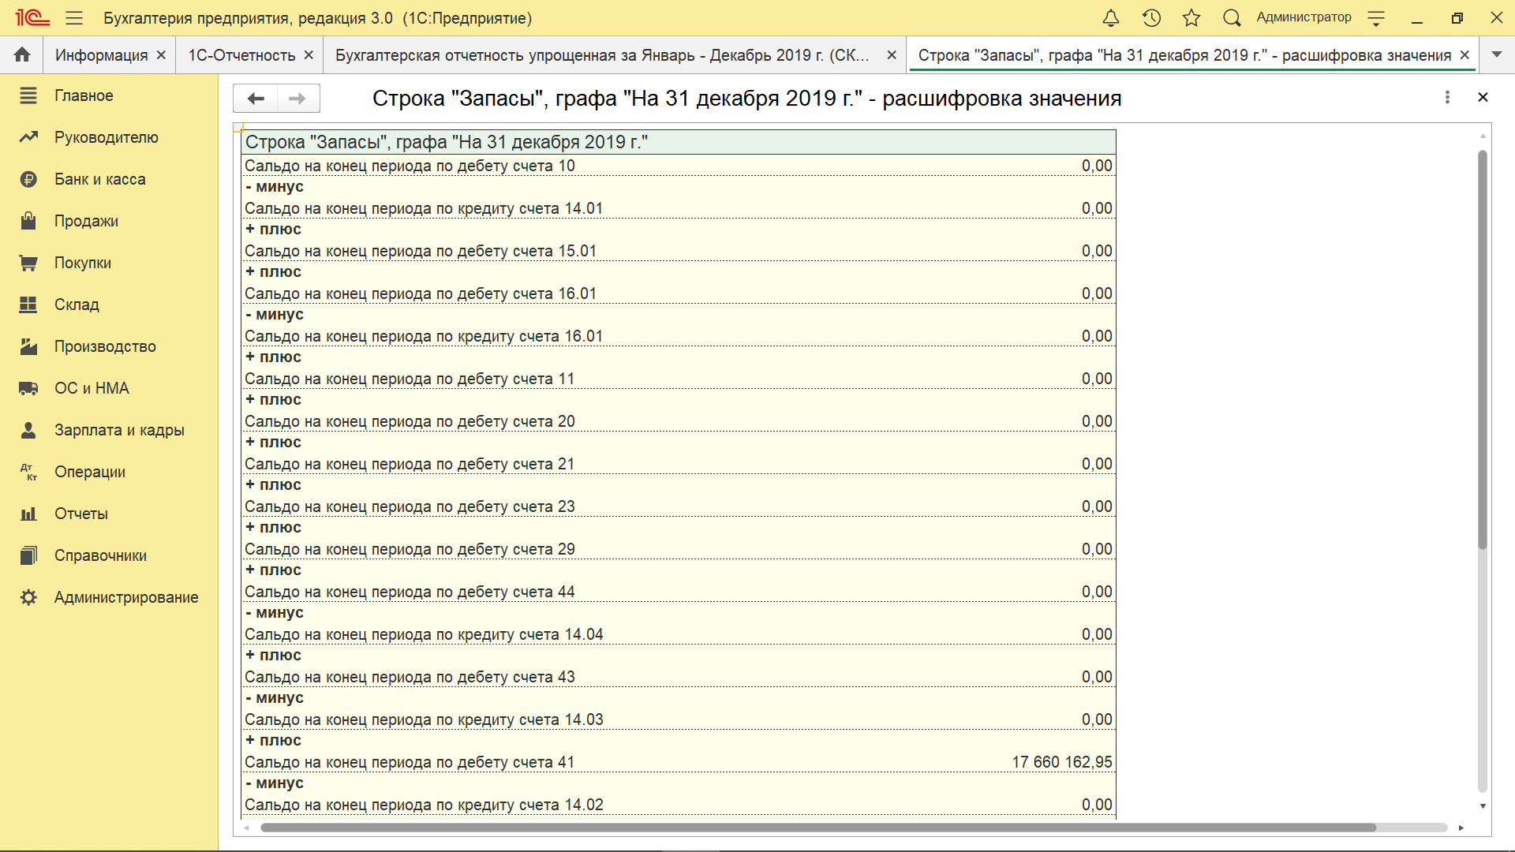Expand the open tabs list arrow
1515x852 pixels.
pyautogui.click(x=1496, y=54)
